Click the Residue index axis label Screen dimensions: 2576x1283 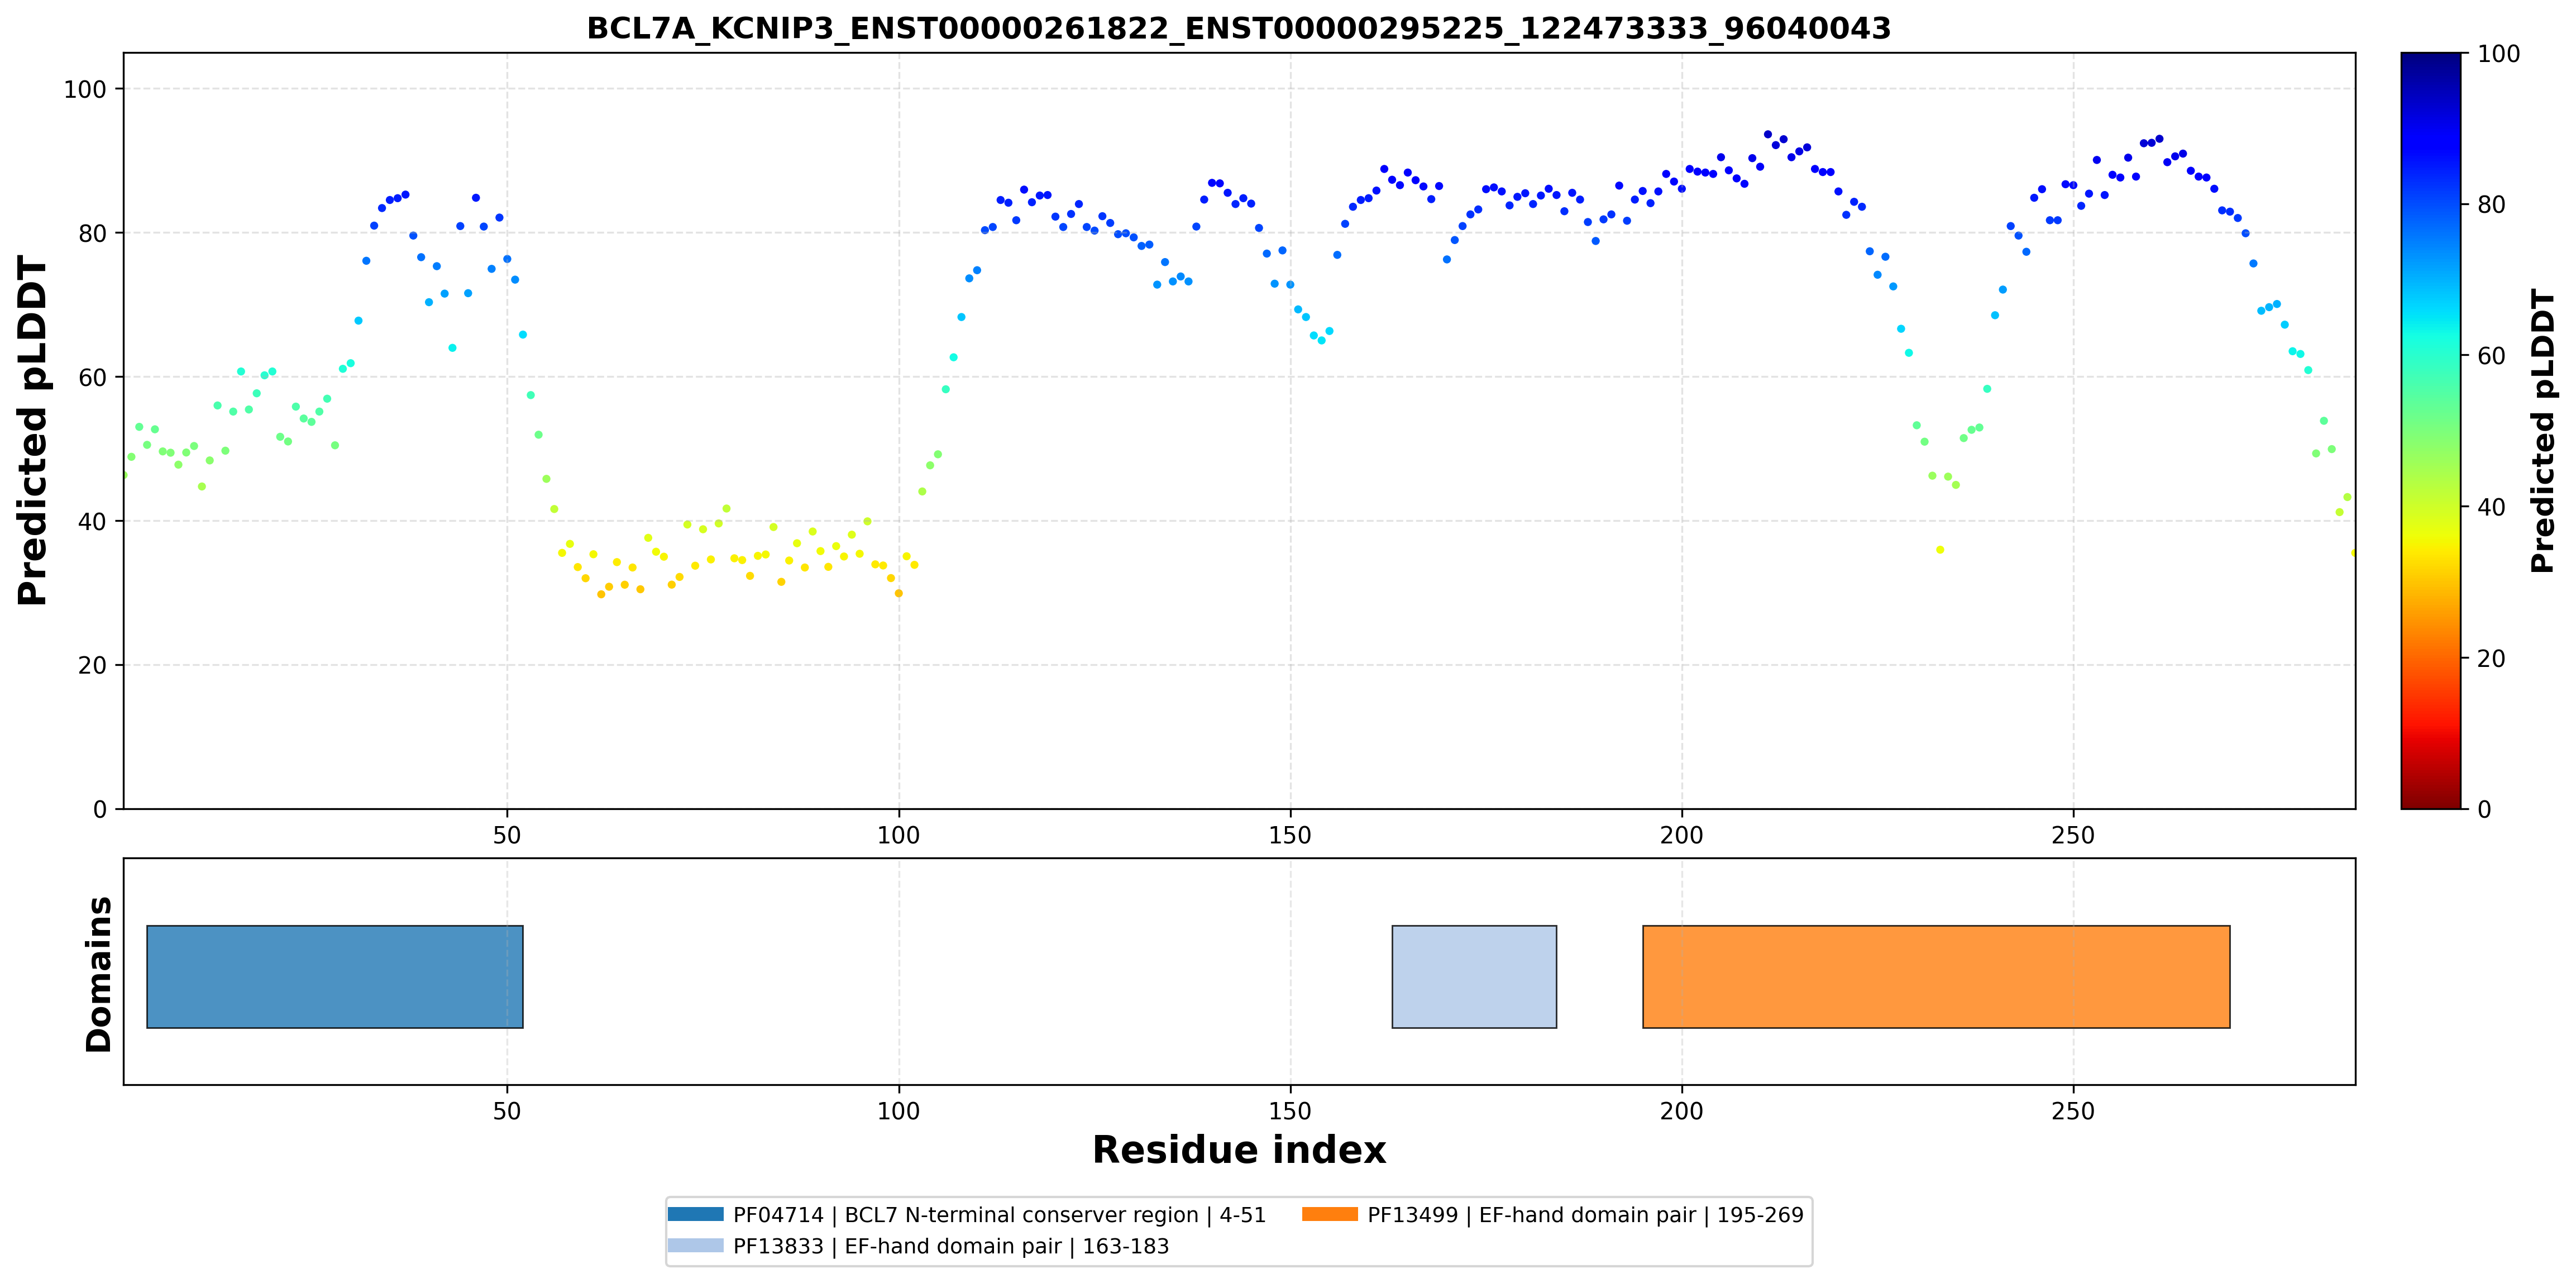tap(1239, 1150)
